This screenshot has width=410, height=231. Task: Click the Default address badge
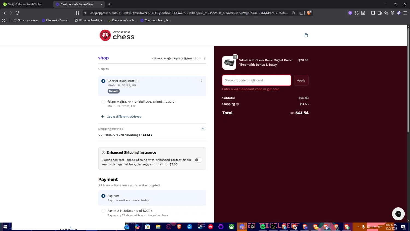(x=114, y=91)
